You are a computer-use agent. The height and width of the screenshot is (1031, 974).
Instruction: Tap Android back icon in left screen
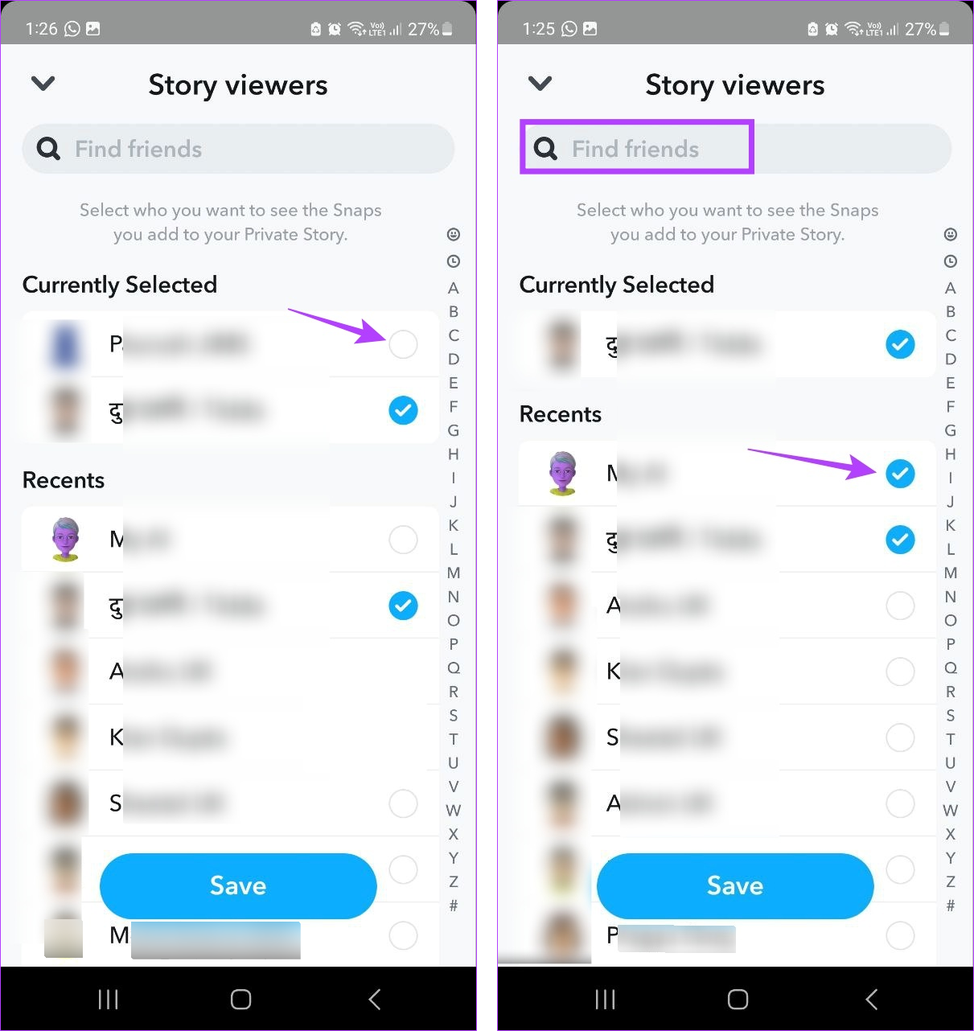coord(374,999)
